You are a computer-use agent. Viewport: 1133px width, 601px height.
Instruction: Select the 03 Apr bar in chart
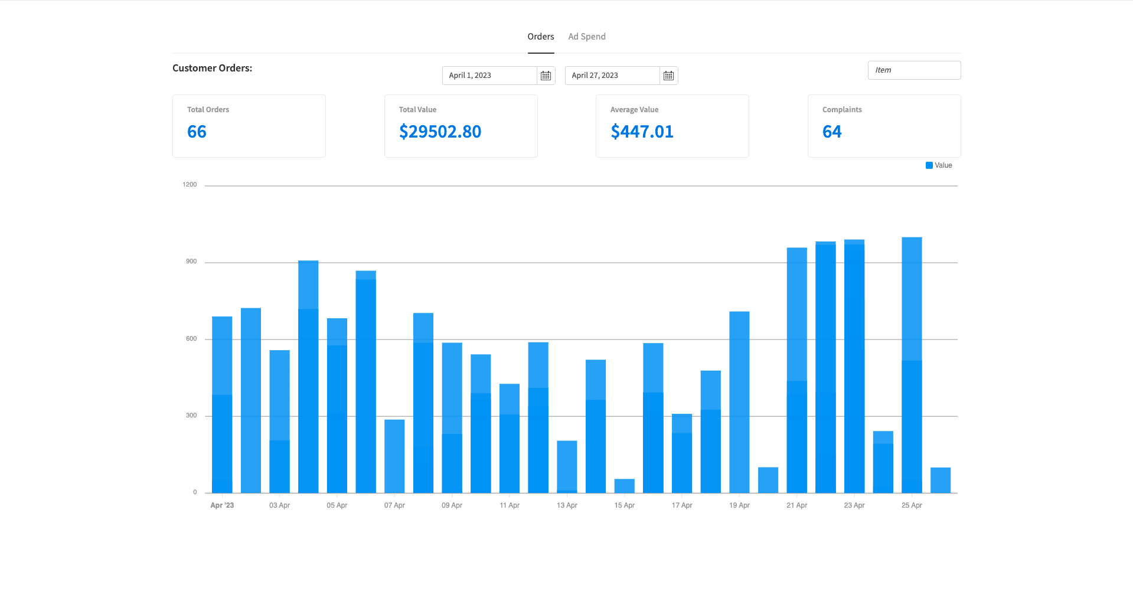tap(280, 422)
